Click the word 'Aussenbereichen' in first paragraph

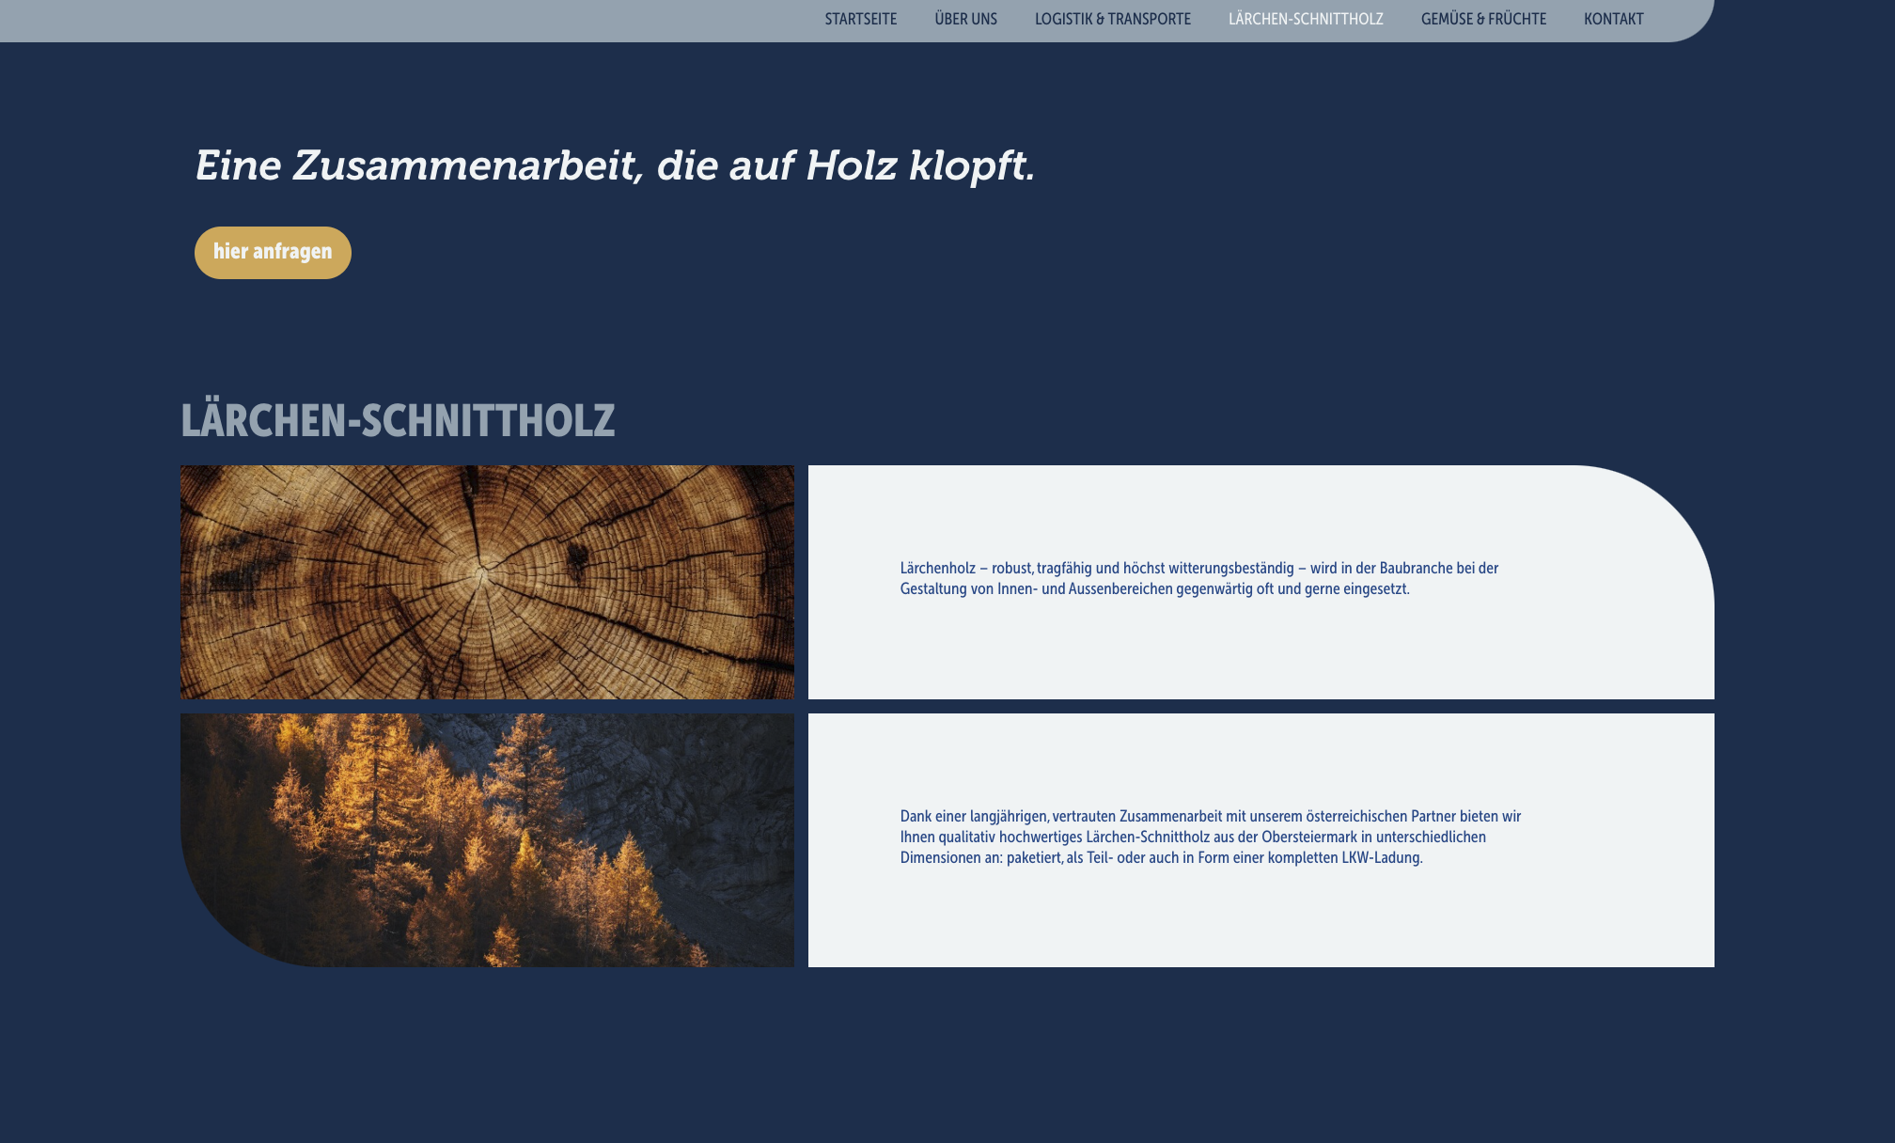[x=1120, y=588]
